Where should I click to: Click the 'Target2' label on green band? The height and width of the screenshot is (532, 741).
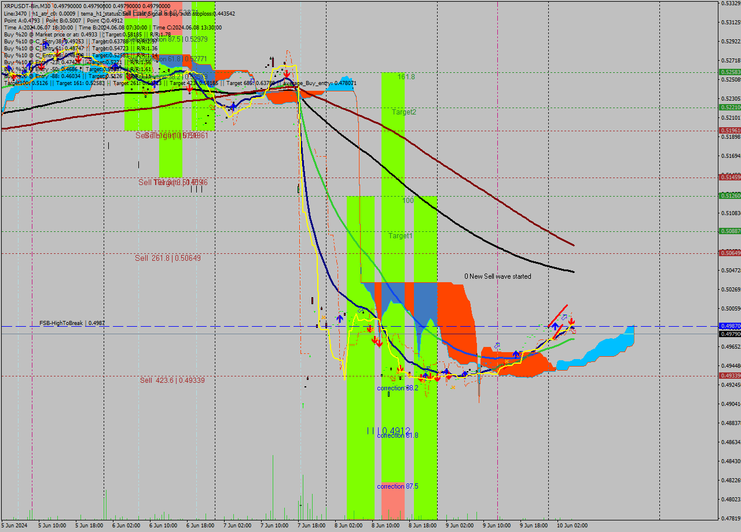click(x=404, y=112)
